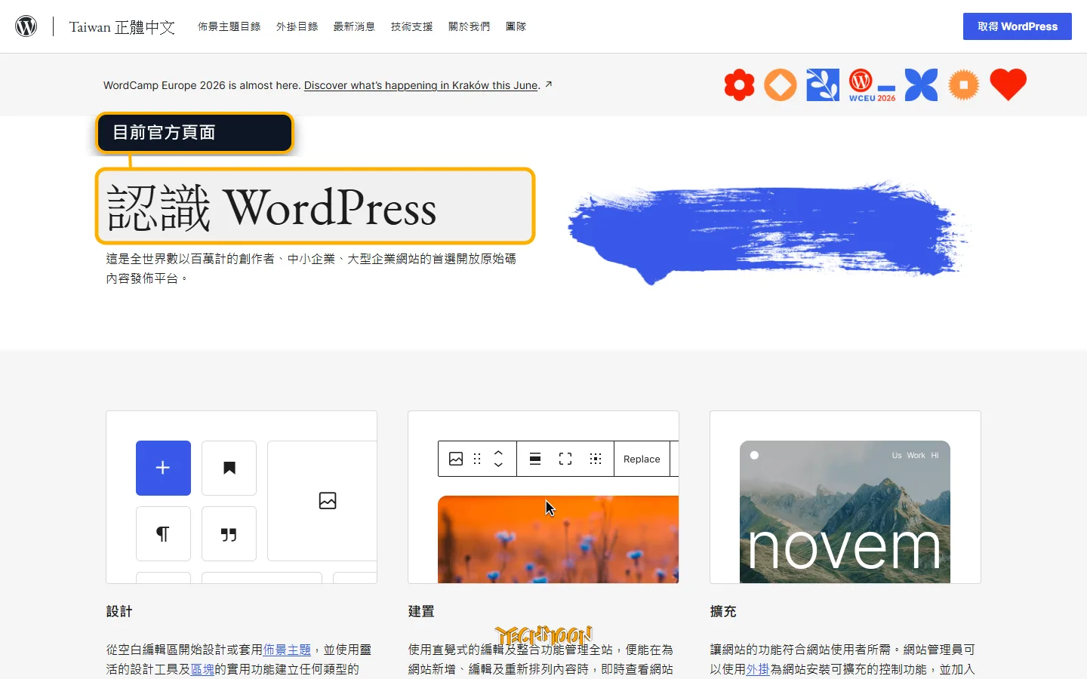Viewport: 1087px width, 679px height.
Task: Click the red flower banner icon
Action: coord(740,84)
